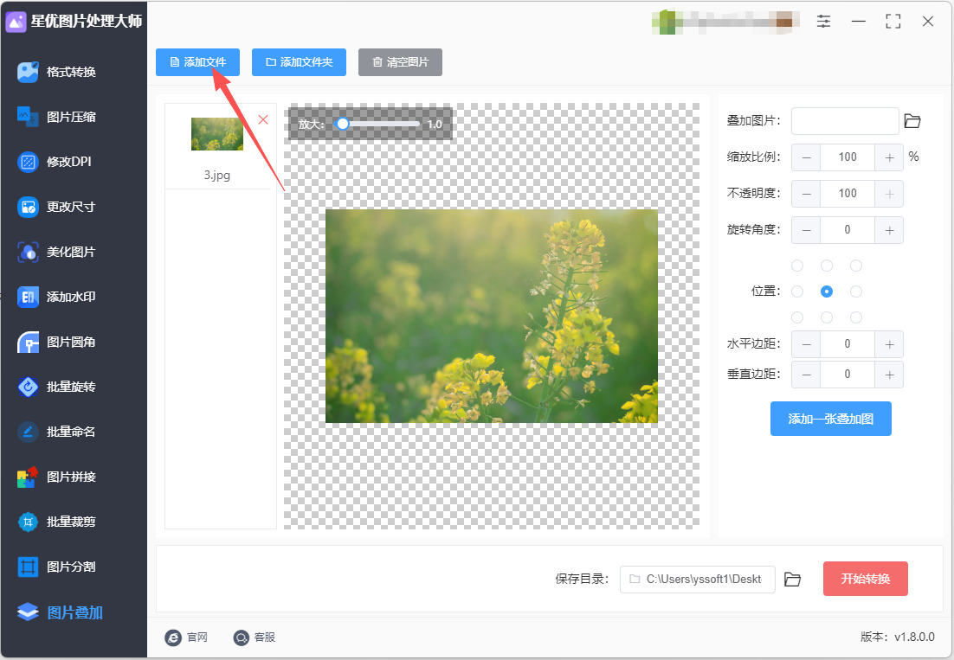Open the 批量裁剪 batch crop tool

tap(56, 522)
